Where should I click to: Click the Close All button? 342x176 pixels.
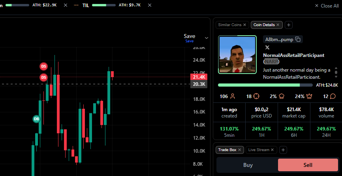tap(327, 6)
